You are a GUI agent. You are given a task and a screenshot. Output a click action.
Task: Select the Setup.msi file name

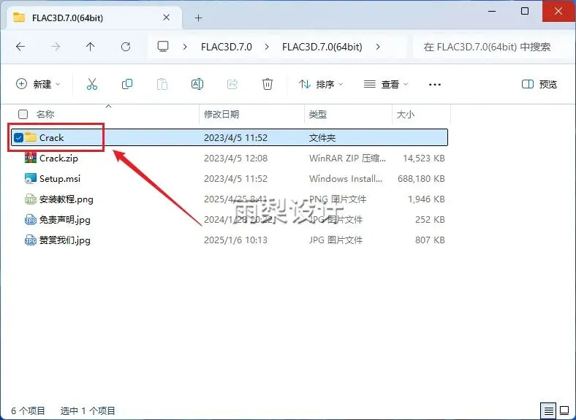(x=60, y=179)
